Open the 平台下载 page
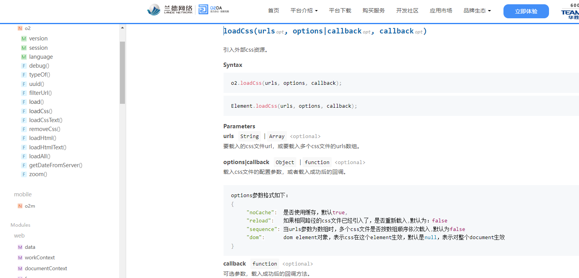 340,10
